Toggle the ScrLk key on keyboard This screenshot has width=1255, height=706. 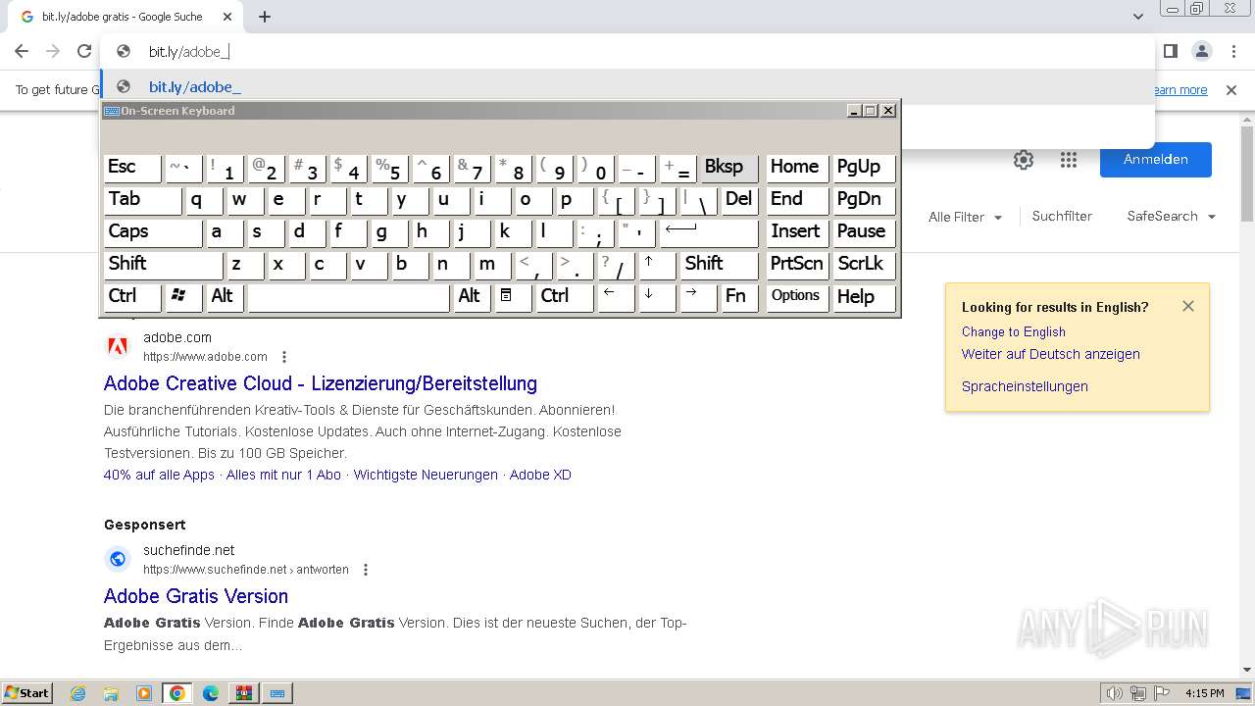tap(864, 264)
